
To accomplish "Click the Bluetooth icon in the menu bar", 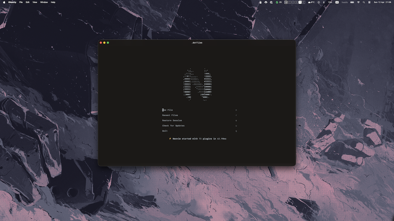I will click(324, 2).
